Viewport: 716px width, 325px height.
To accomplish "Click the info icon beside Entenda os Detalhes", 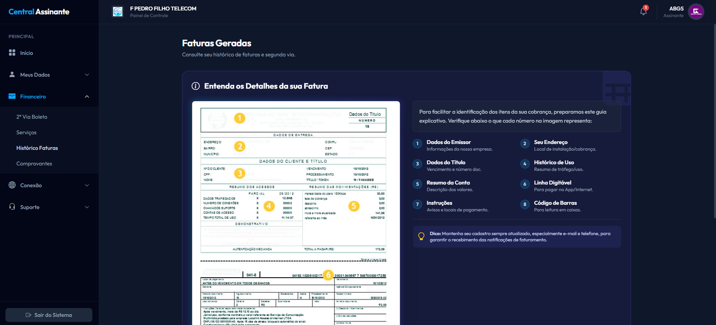I will (196, 86).
